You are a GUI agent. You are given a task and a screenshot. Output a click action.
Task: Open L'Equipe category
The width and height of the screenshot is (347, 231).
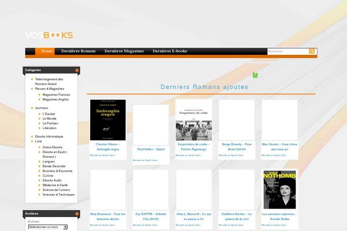tap(49, 114)
